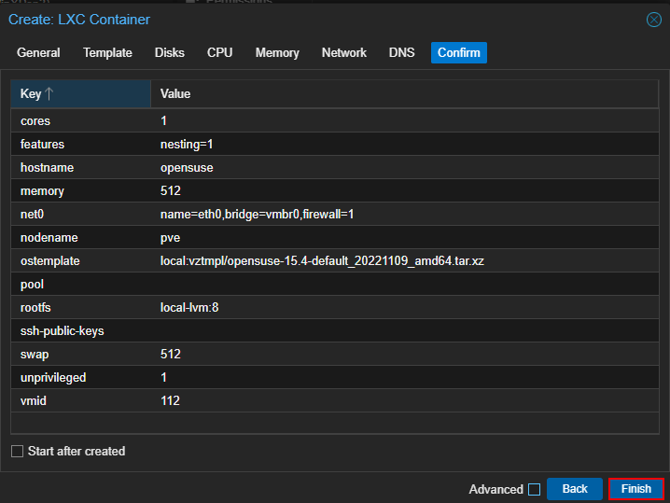The width and height of the screenshot is (670, 503).
Task: Click the Back button
Action: click(x=575, y=489)
